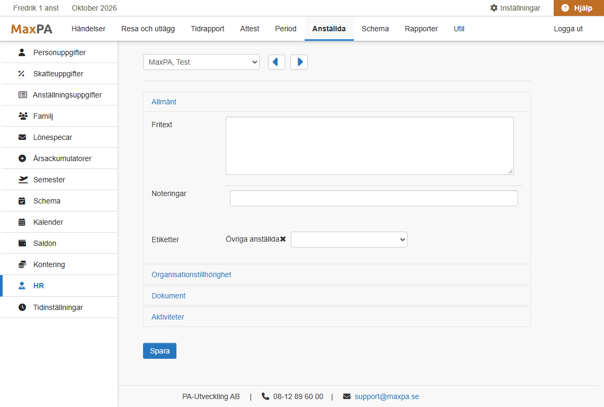Click the sidebar Schema calendar-check icon
Screen dimensions: 604x407
click(x=22, y=201)
